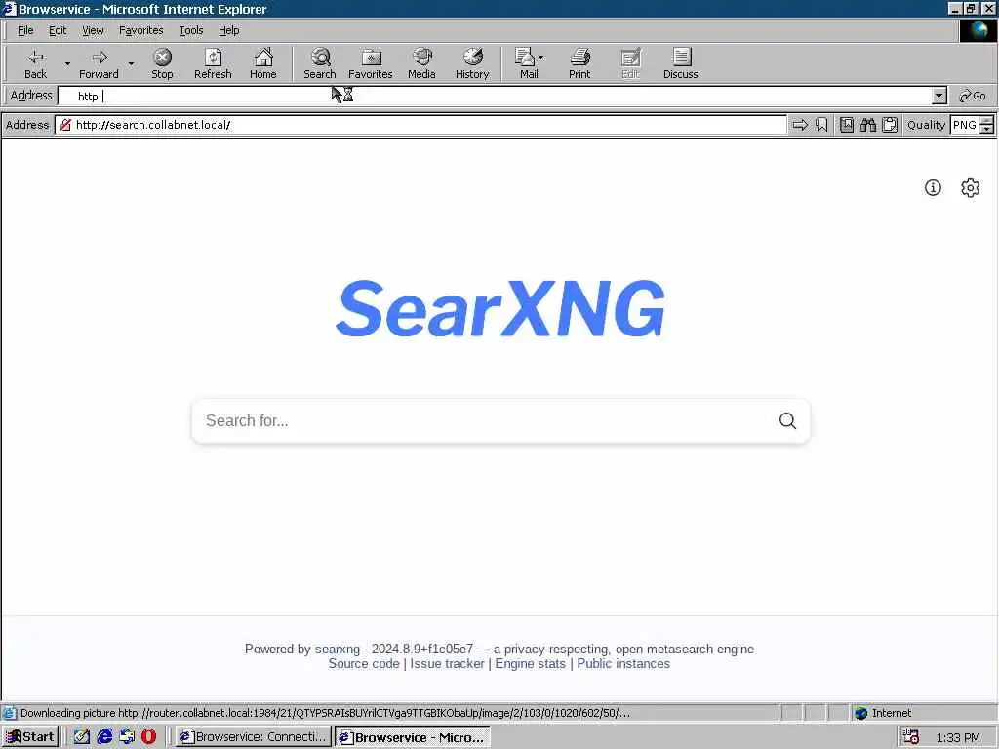Launch Opera from quick launch

click(148, 737)
